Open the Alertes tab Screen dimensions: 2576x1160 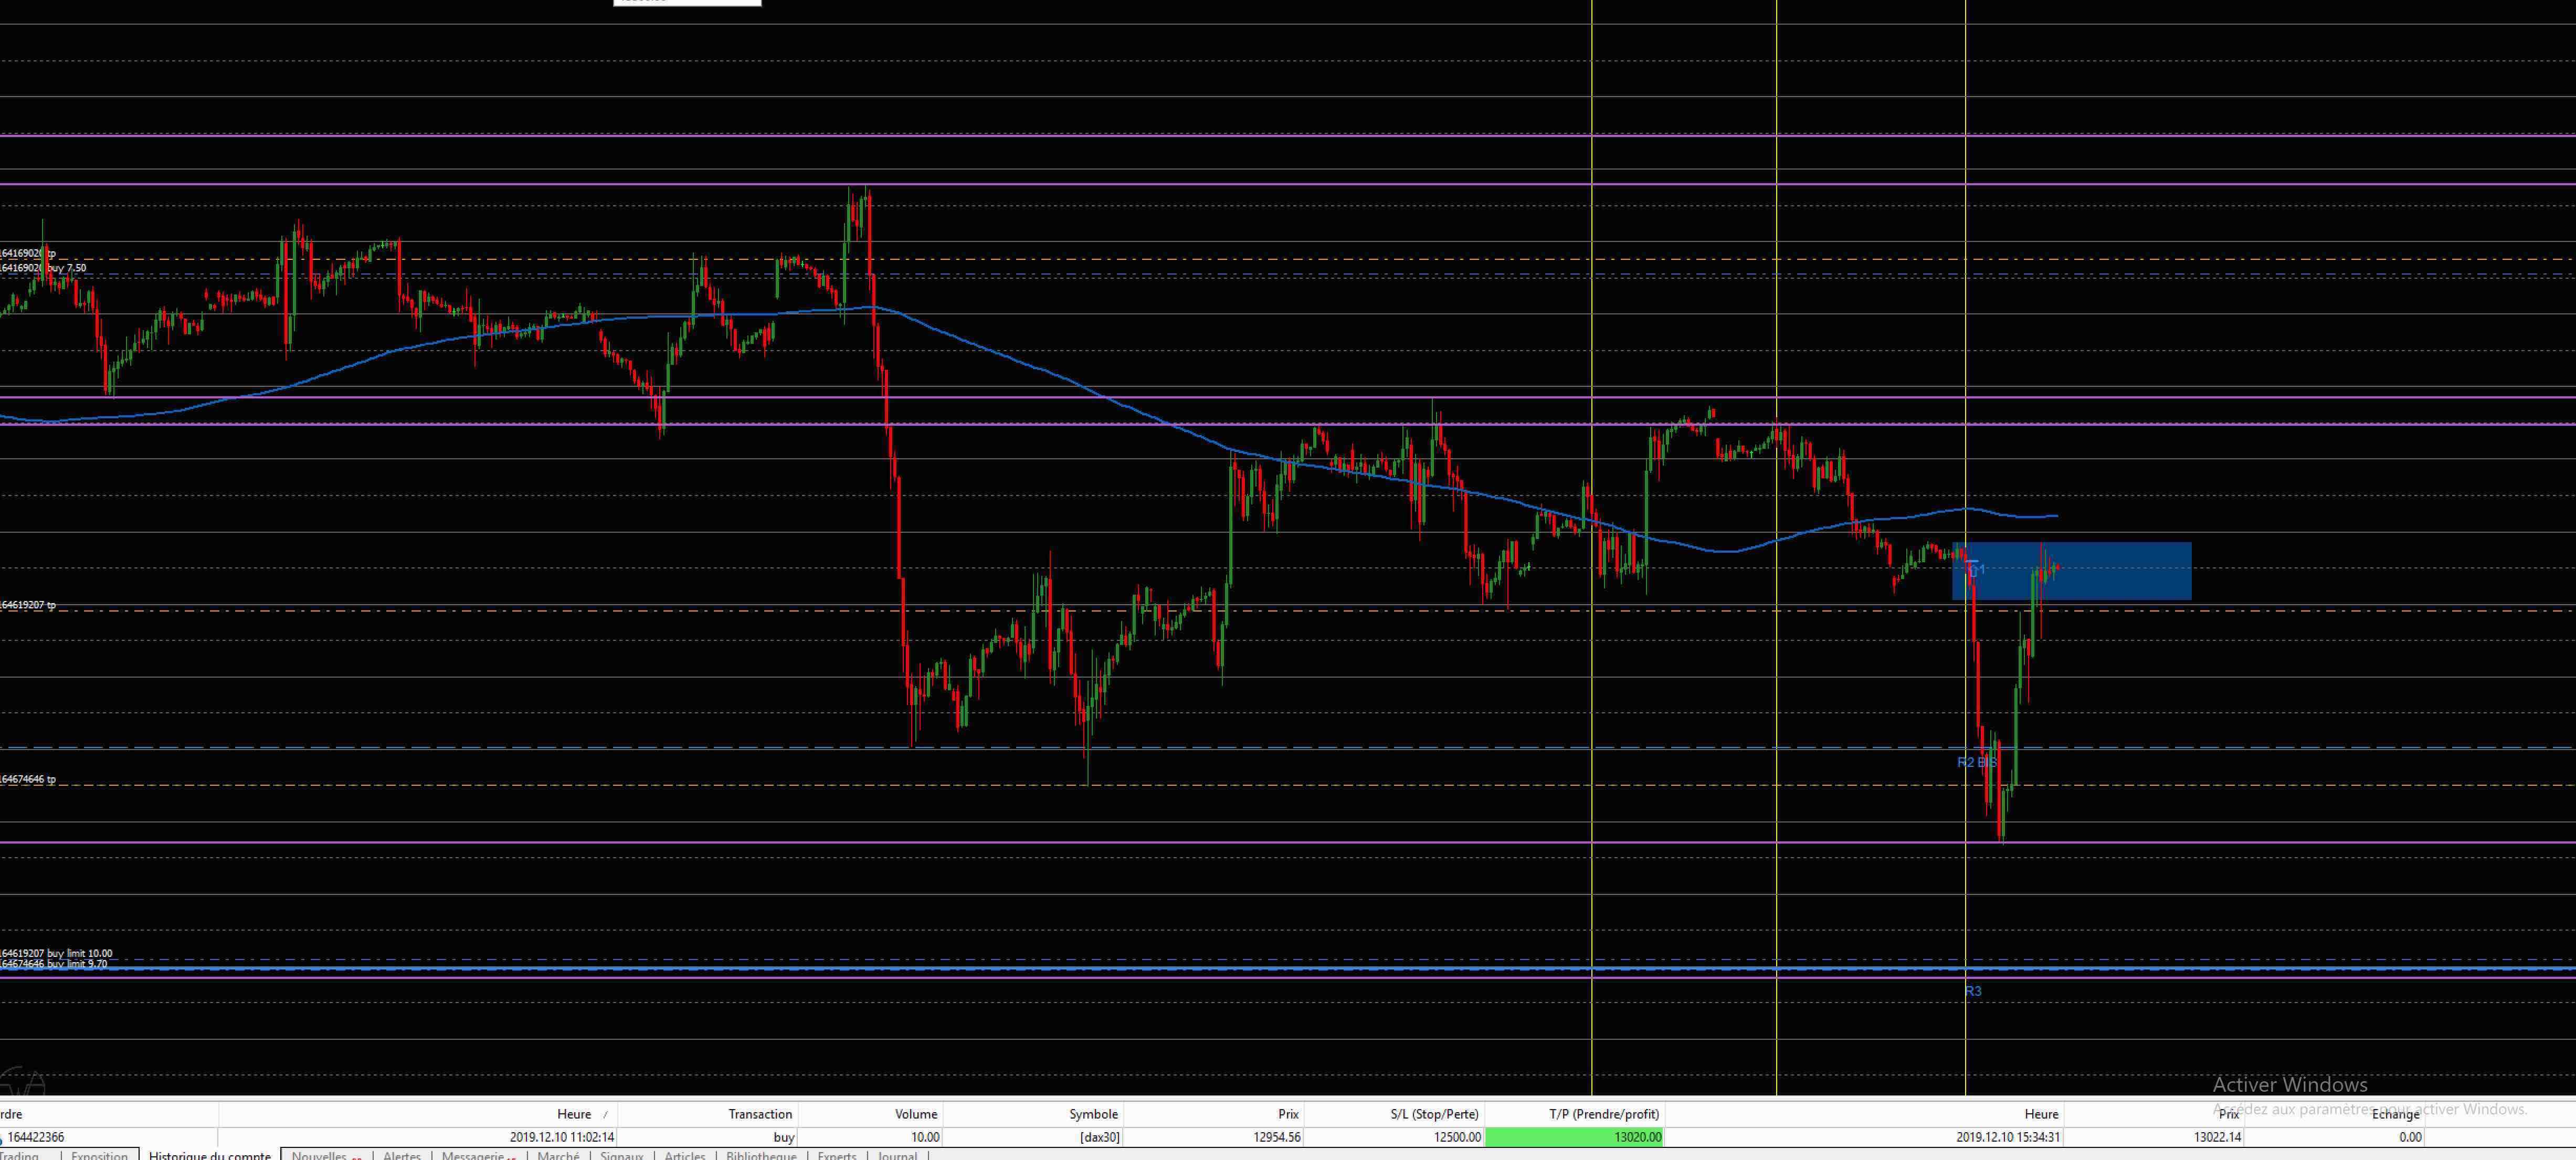pos(401,1155)
